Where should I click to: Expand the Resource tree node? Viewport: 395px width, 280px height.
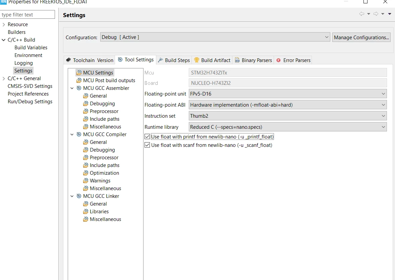4,24
